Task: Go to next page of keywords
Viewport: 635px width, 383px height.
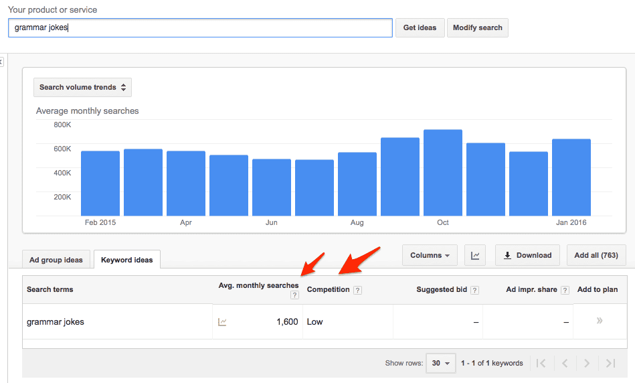Action: [x=586, y=363]
